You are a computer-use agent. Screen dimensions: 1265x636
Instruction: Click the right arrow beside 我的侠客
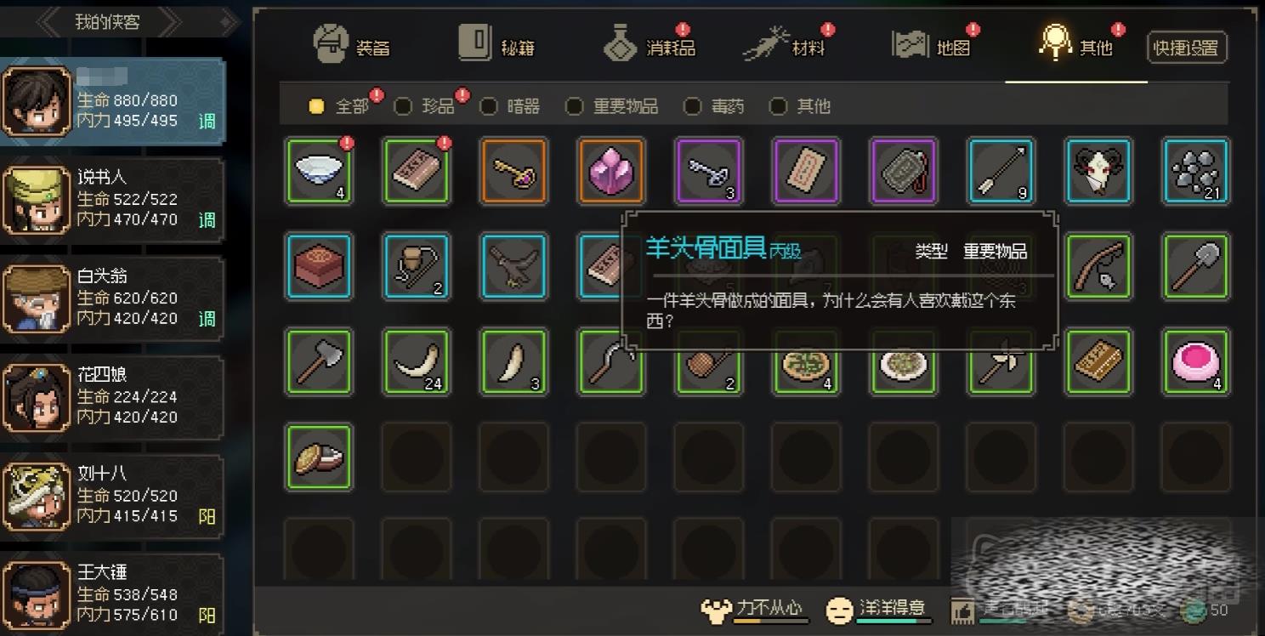169,21
